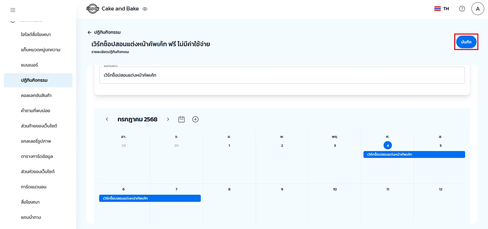Open the user avatar A menu
This screenshot has height=229, width=488.
478,9
